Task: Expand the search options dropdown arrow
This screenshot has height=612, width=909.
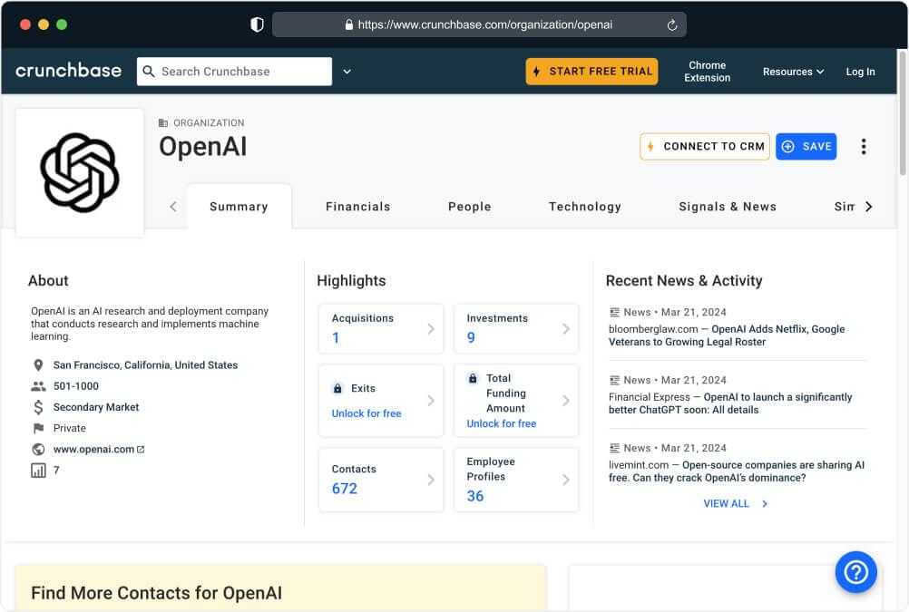Action: coord(347,72)
